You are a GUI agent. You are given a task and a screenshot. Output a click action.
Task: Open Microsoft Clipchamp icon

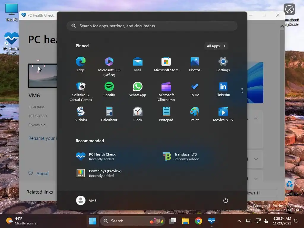(x=166, y=91)
